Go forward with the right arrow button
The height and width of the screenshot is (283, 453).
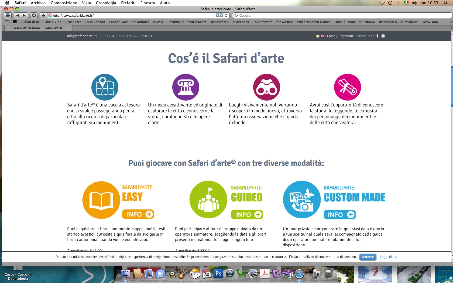(24, 15)
